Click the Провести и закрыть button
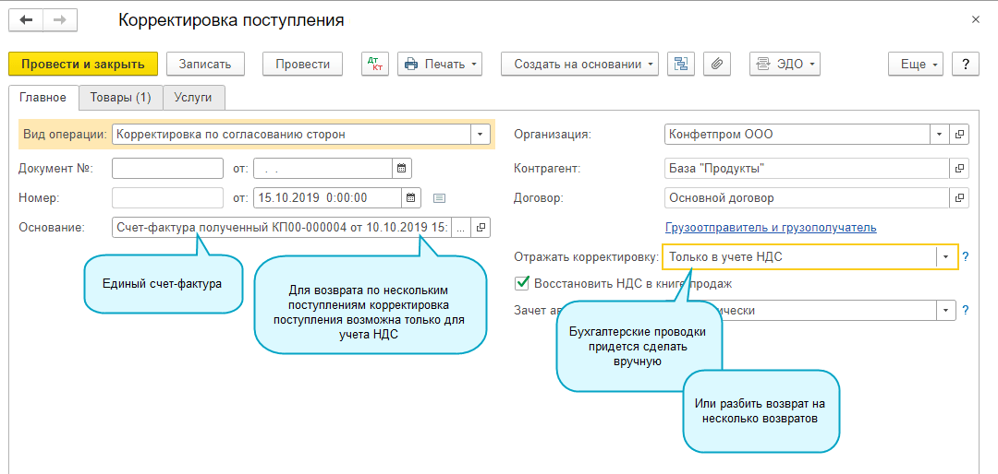This screenshot has height=474, width=998. pos(83,64)
